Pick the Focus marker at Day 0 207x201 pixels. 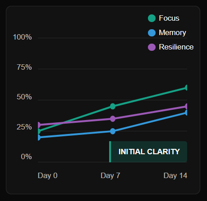point(39,131)
